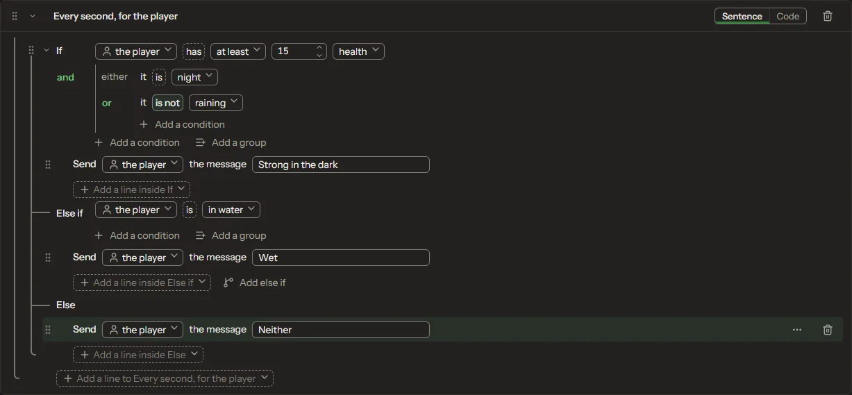852x395 pixels.
Task: Toggle the 'and' group connector
Action: (65, 77)
